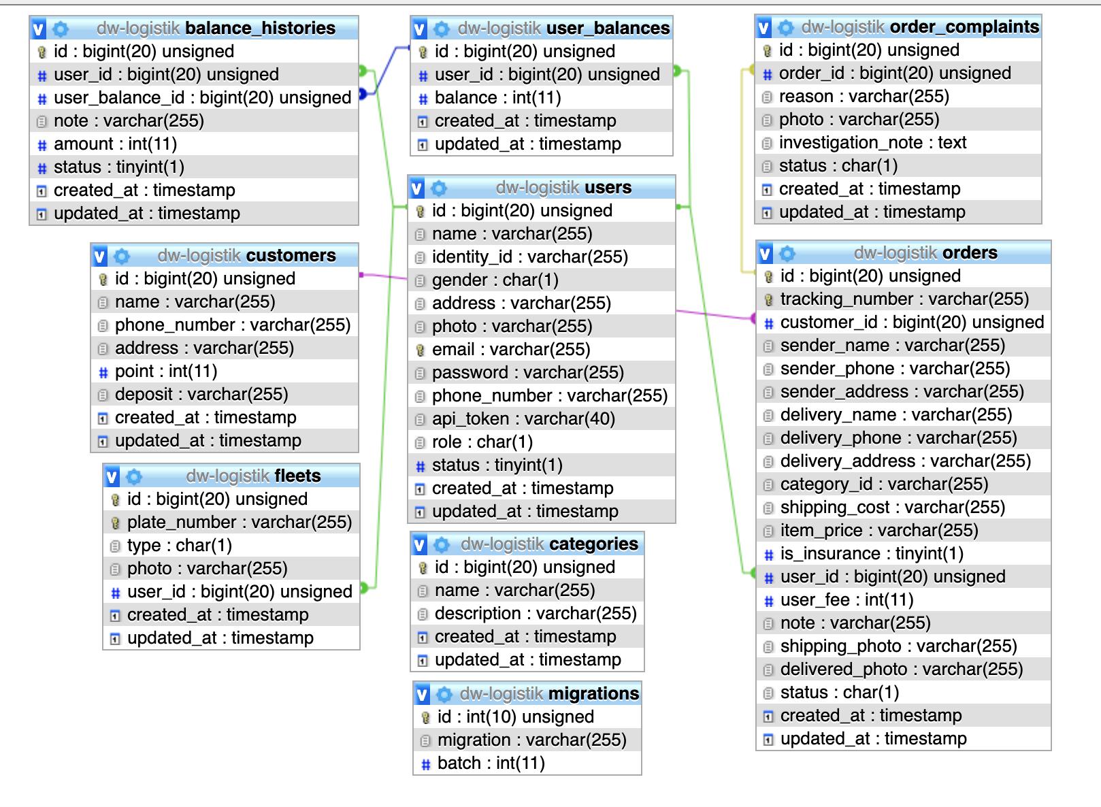Click hash icon beside orders customer_id
The image size is (1101, 807).
(x=768, y=323)
